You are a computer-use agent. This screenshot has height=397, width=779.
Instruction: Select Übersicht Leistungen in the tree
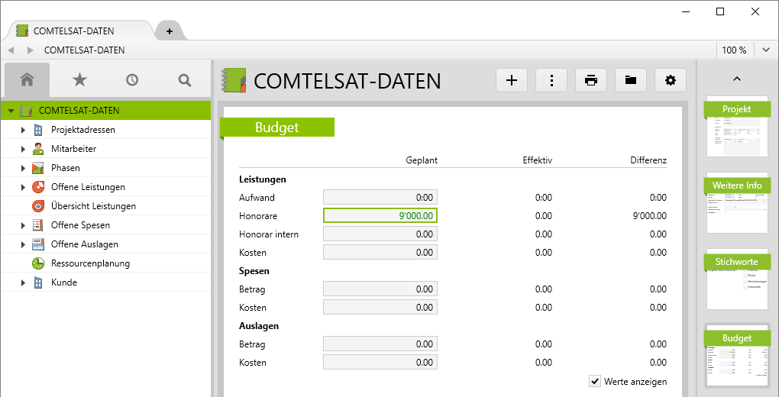93,206
